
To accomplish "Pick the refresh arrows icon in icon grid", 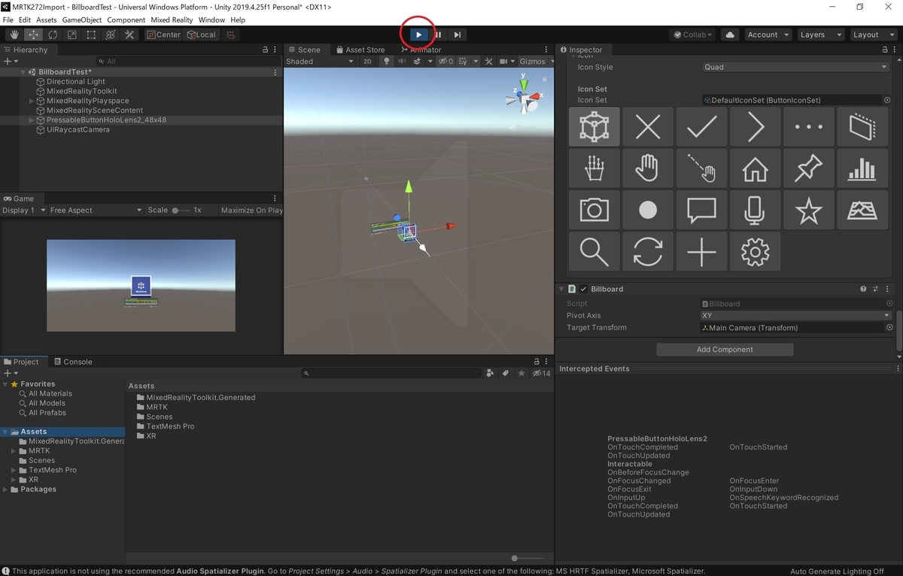I will (648, 252).
